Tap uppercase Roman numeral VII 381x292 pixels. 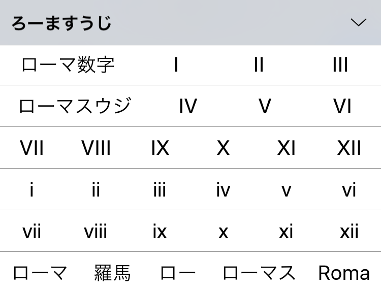coord(32,148)
